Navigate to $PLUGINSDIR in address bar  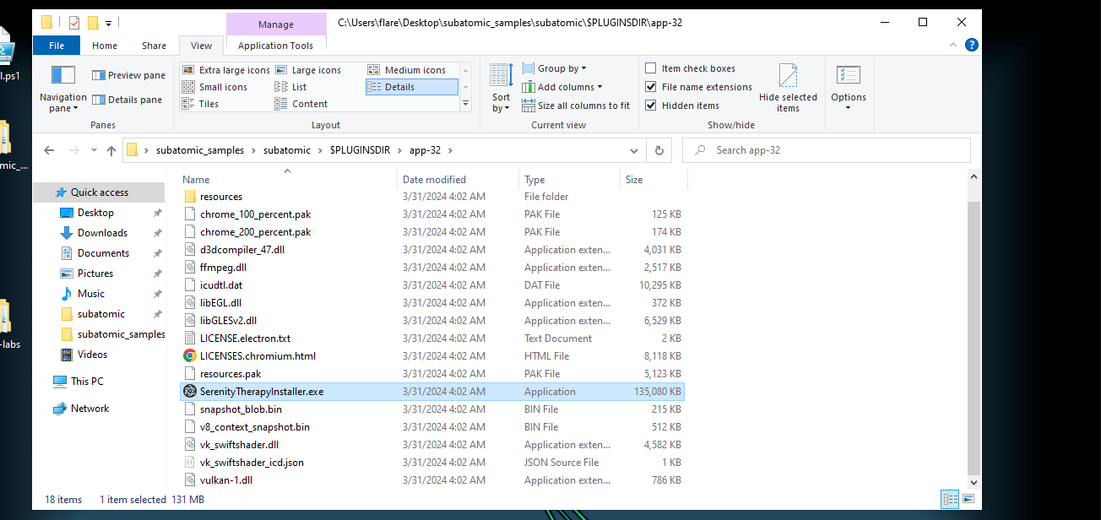click(360, 150)
